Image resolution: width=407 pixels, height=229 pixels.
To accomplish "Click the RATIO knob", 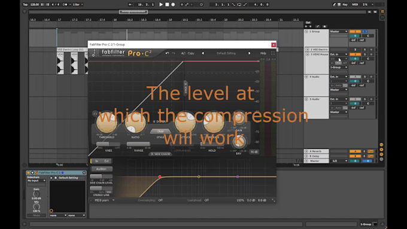I will (x=135, y=123).
